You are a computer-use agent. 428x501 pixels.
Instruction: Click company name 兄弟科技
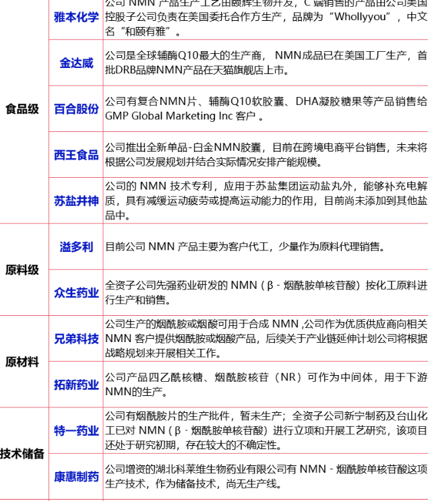click(76, 339)
